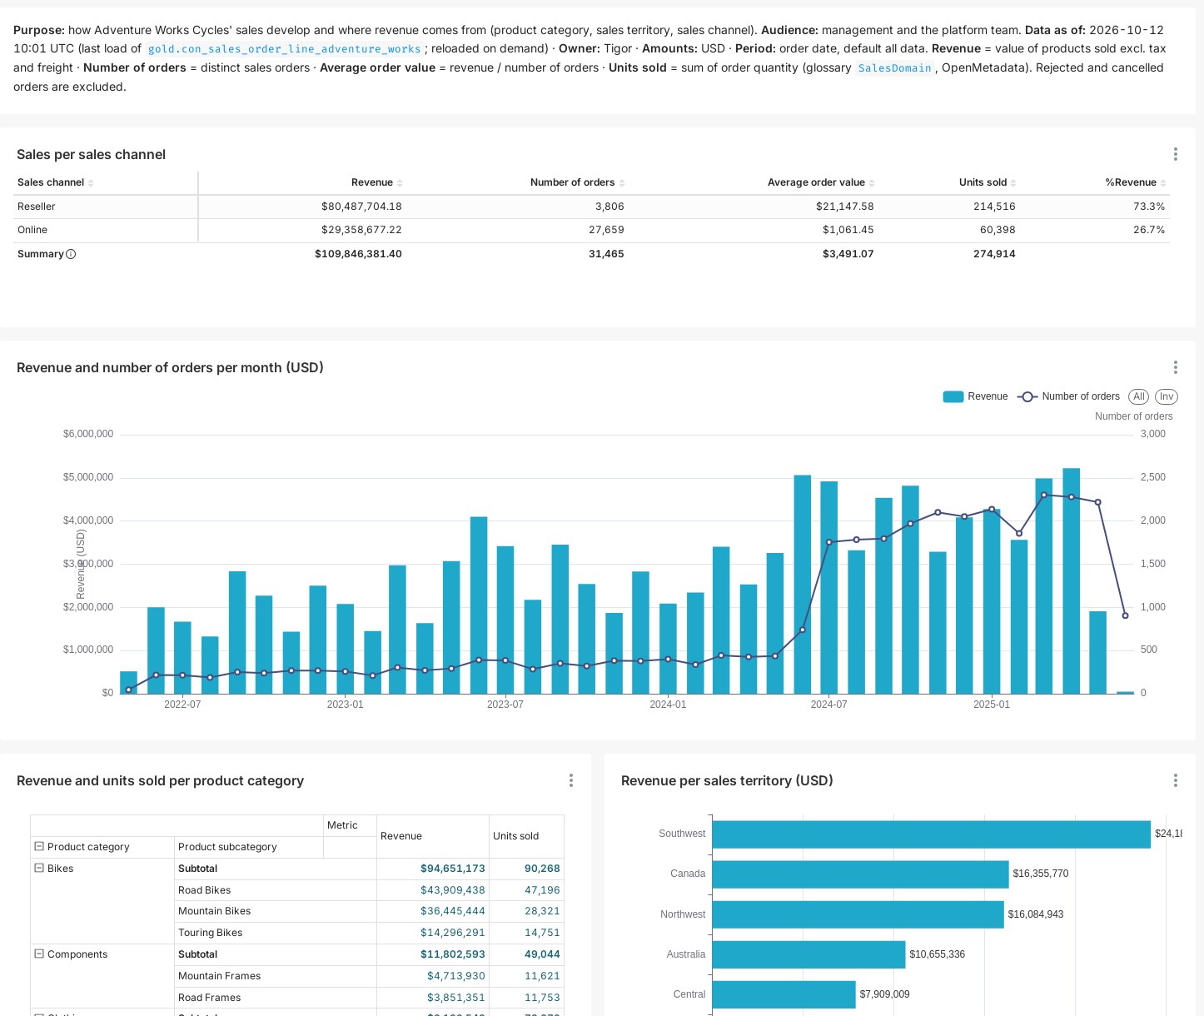Collapse the Product category header expander
1204x1016 pixels.
38,846
